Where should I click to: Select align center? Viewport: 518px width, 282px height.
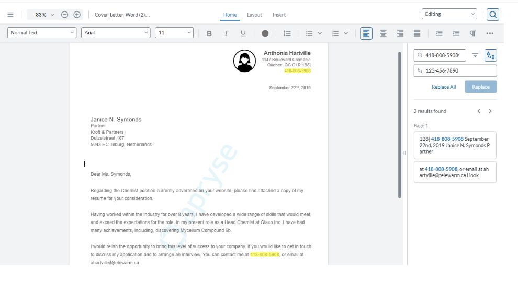(383, 33)
